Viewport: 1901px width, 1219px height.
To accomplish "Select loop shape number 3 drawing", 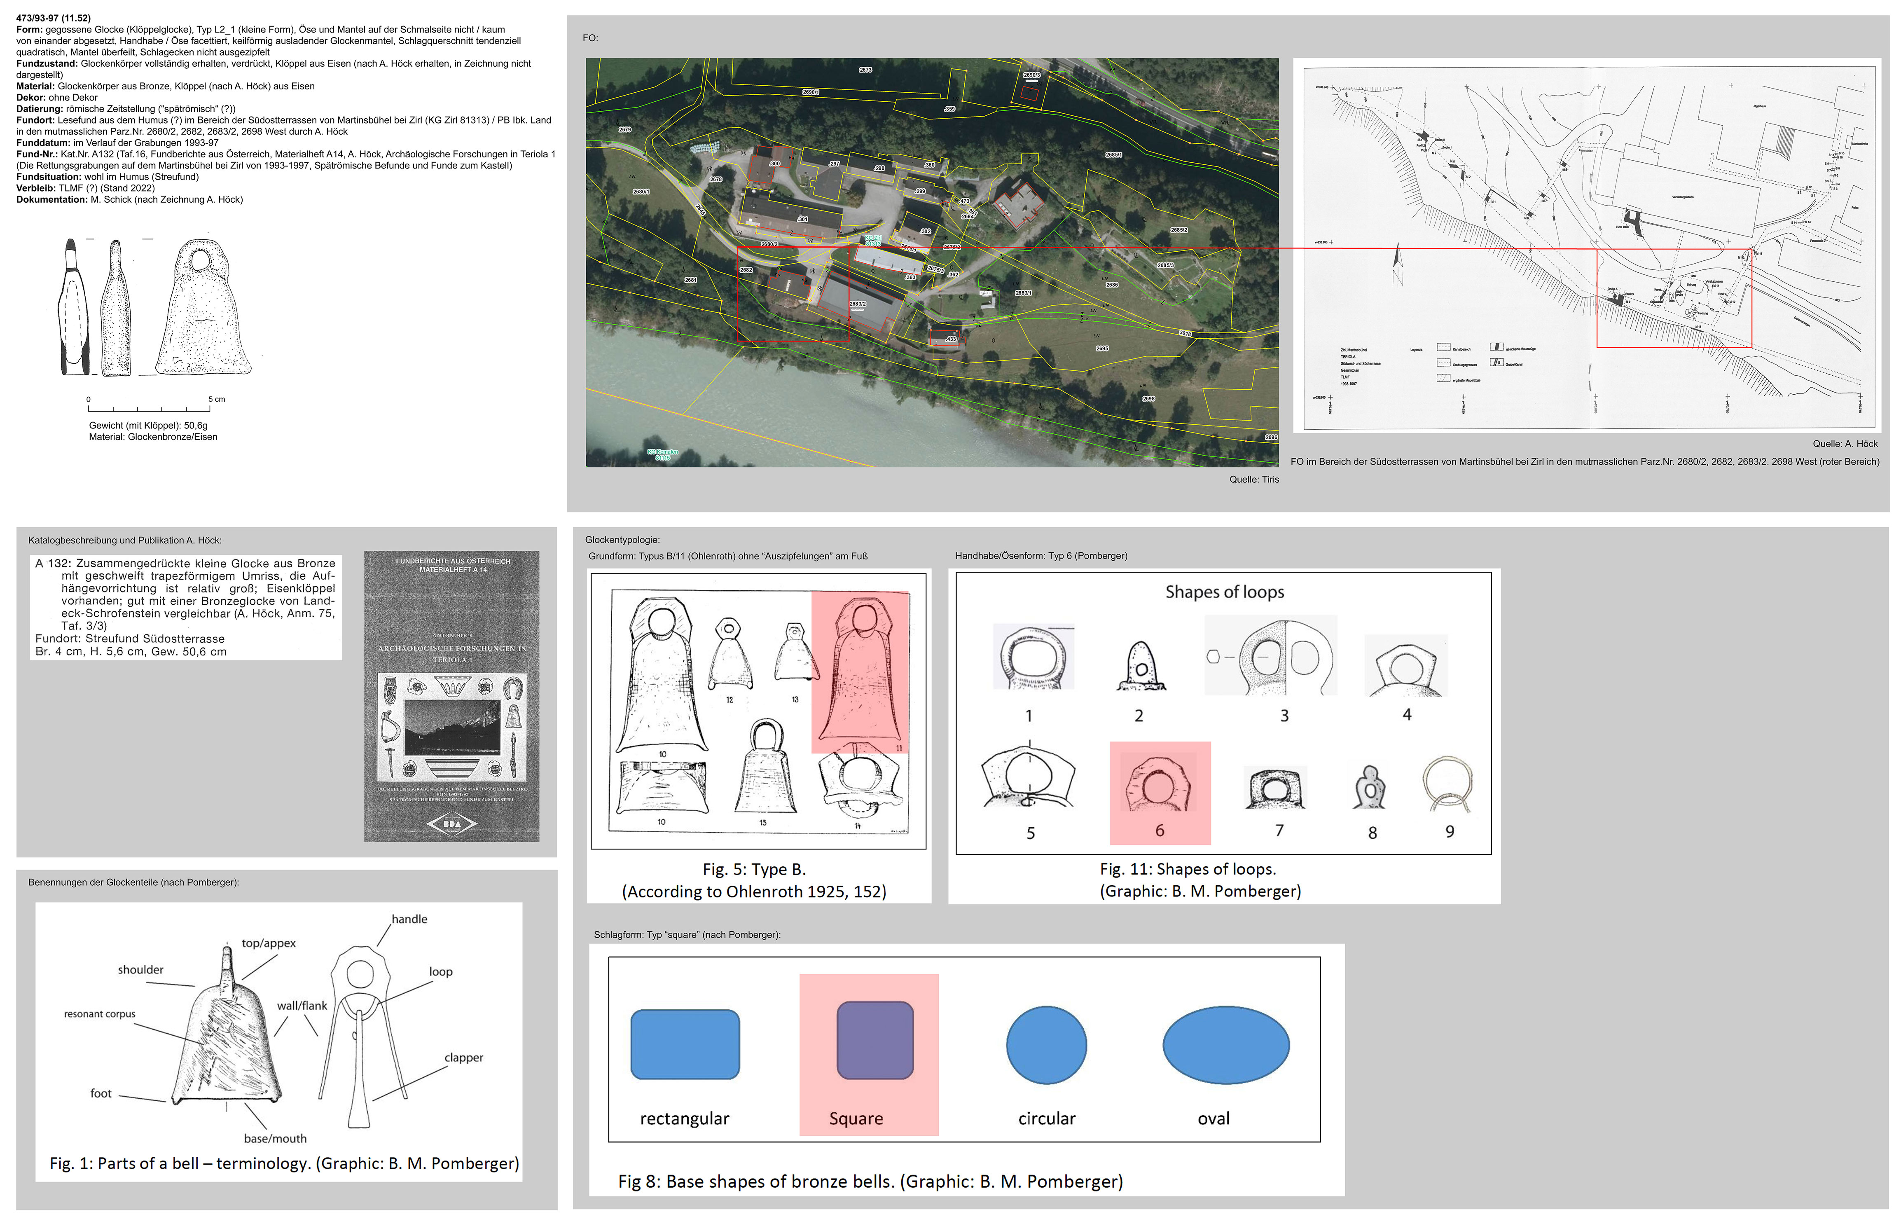I will point(1271,657).
